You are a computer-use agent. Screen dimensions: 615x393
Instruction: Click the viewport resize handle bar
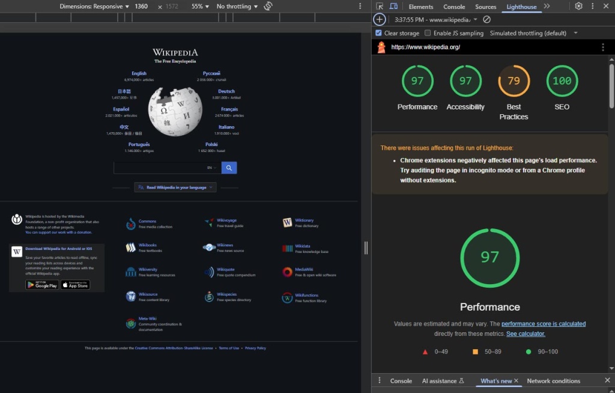(366, 248)
